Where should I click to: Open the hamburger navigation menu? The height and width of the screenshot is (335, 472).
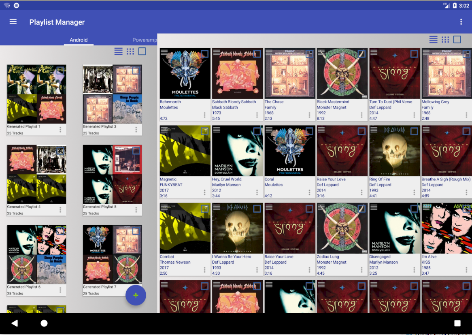[x=13, y=22]
